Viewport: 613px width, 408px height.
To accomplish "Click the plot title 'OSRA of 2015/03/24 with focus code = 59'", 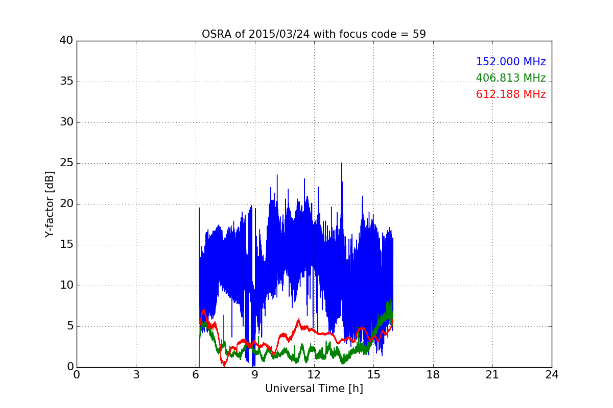I will tap(314, 34).
